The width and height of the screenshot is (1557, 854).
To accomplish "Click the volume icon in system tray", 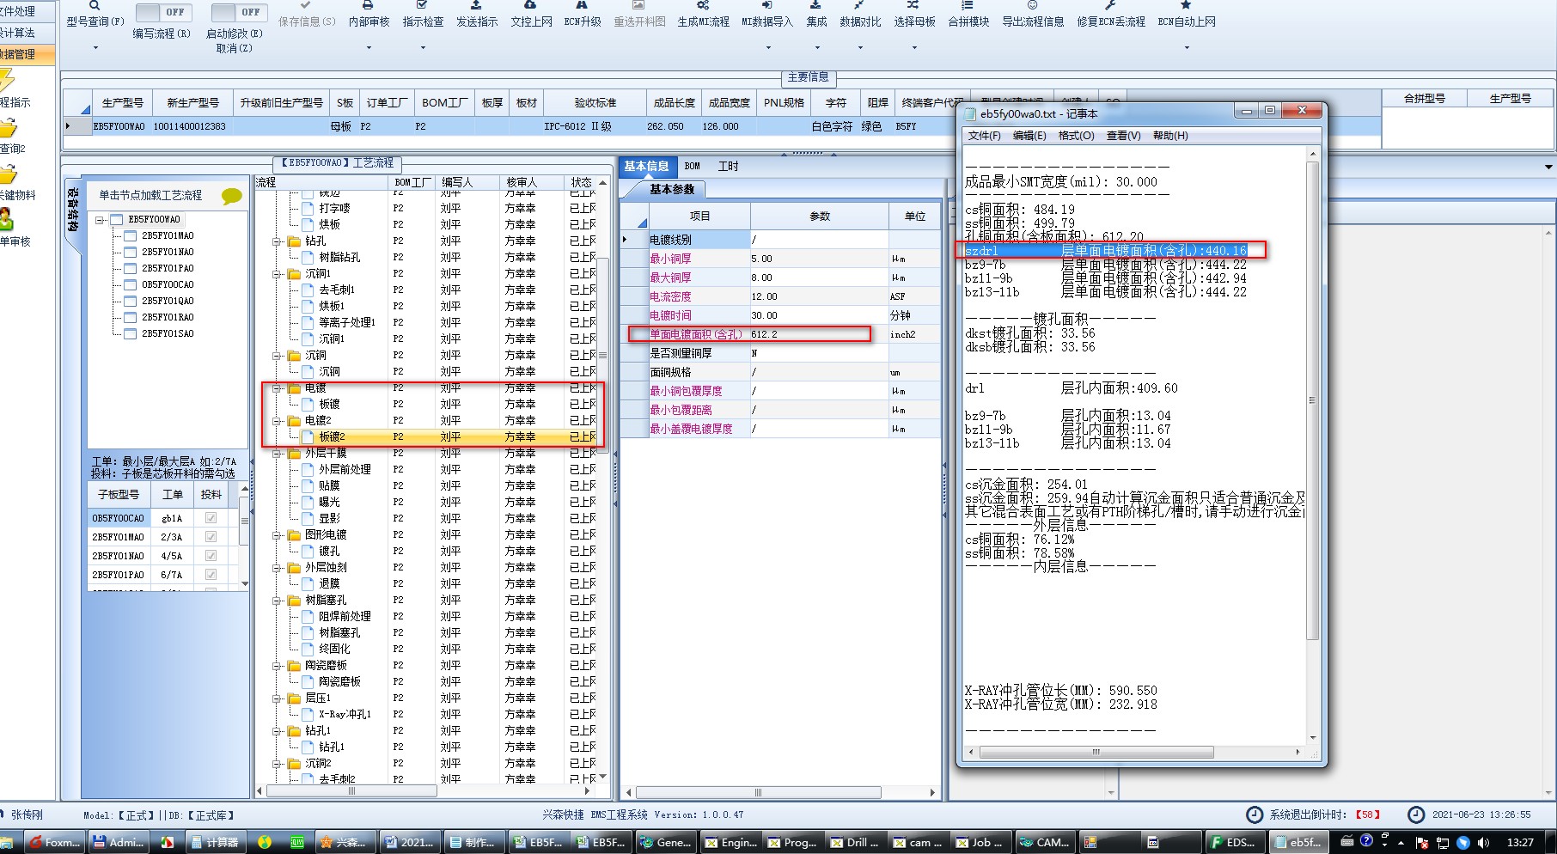I will [1483, 843].
